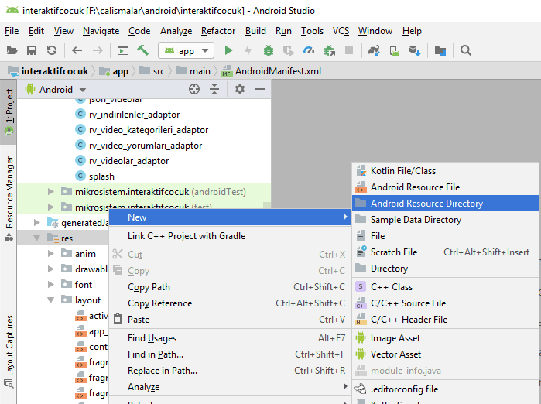Open the Tools menu
Screen dimensions: 541x404
312,31
